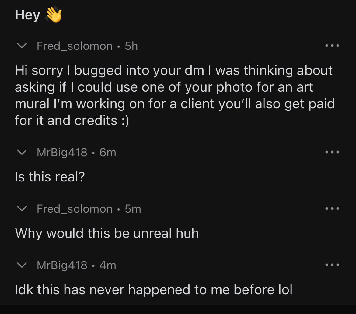Screen dimensions: 356x314
Task: Open MrBig418's profile from the 6m message
Action: click(x=62, y=152)
